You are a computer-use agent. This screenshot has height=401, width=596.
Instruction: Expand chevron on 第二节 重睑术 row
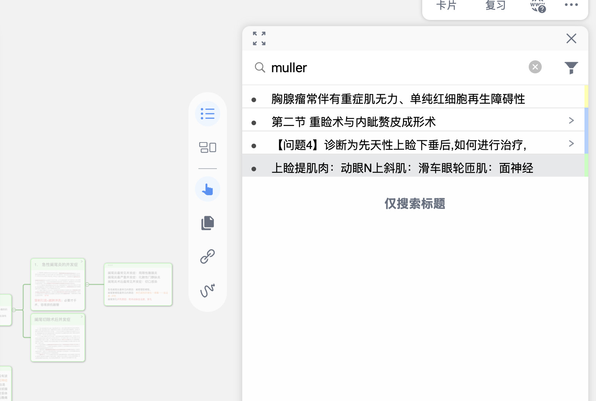click(571, 121)
